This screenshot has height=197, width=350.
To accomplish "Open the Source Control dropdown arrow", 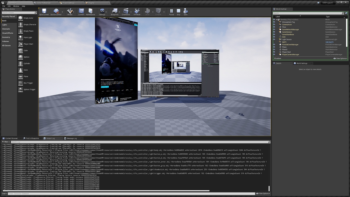I will point(63,12).
